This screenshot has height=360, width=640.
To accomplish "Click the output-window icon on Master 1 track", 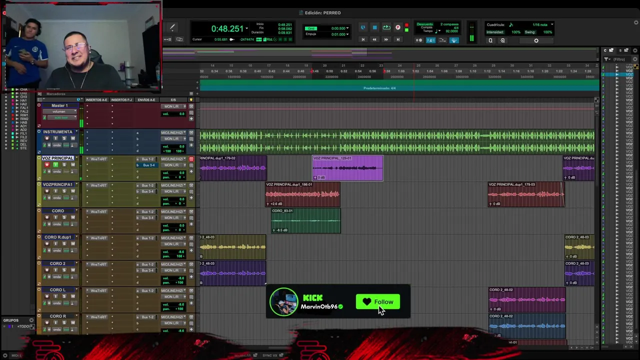I will pyautogui.click(x=191, y=106).
